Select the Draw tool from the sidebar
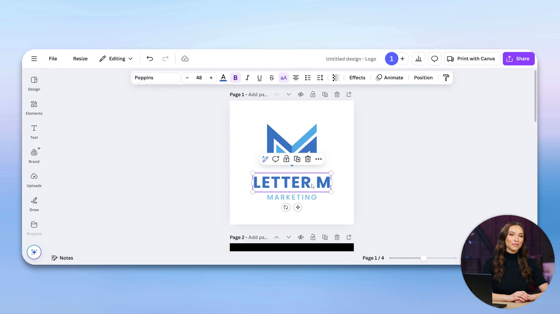The height and width of the screenshot is (314, 560). click(x=34, y=204)
